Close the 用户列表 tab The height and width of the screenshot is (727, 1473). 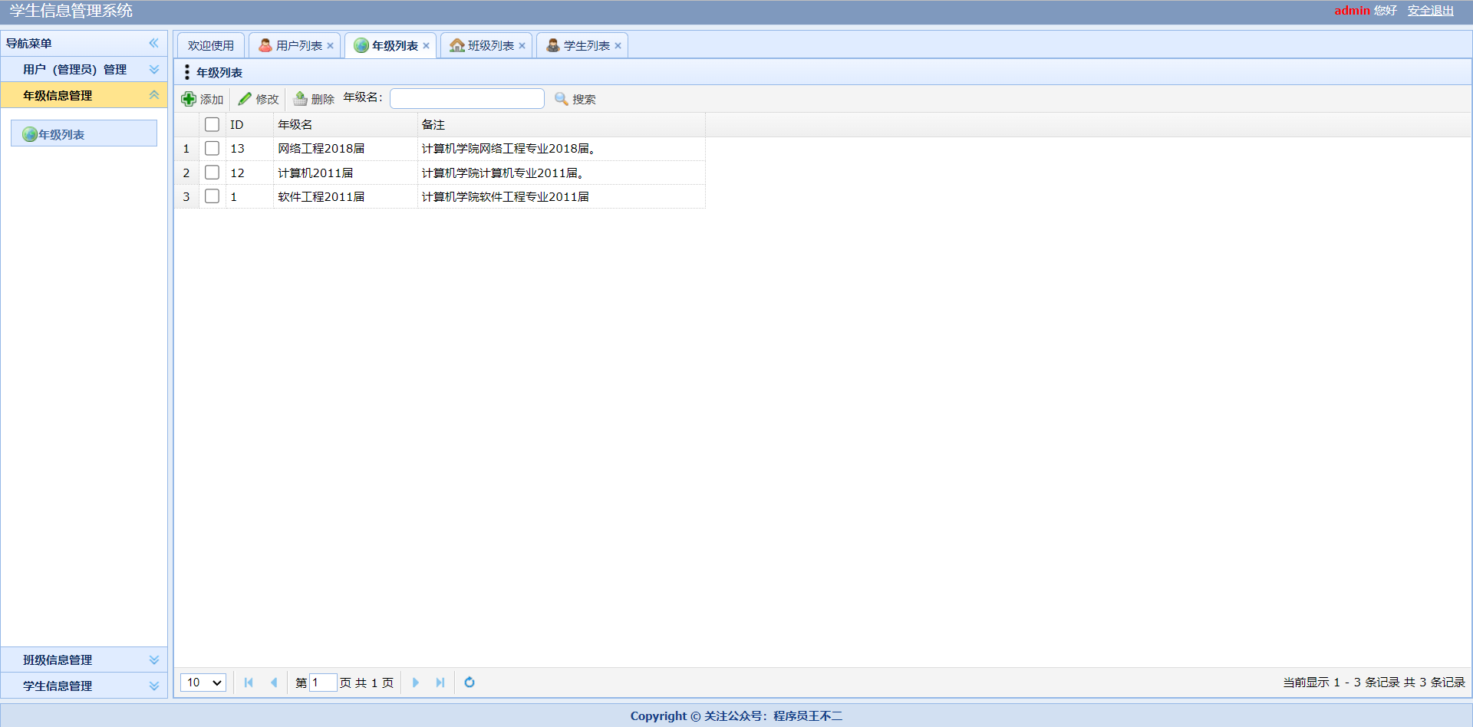(331, 46)
